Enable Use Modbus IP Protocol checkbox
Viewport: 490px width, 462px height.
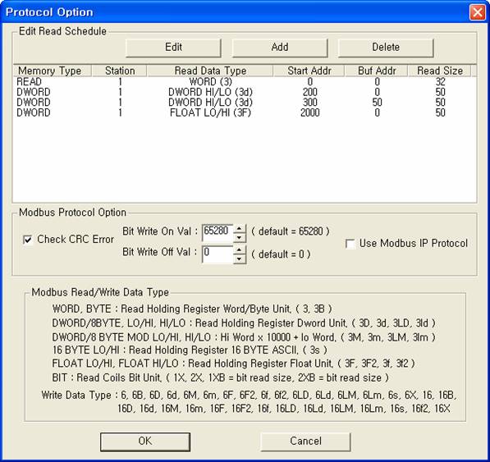350,244
